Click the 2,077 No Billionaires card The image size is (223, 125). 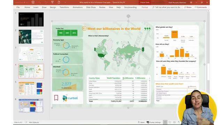[x=67, y=85]
